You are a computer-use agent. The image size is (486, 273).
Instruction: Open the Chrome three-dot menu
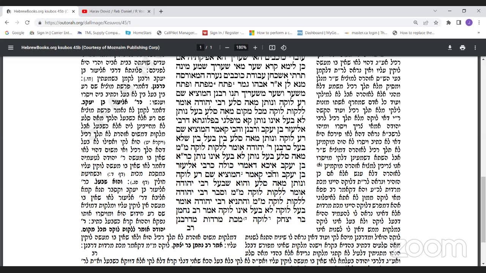[x=478, y=23]
